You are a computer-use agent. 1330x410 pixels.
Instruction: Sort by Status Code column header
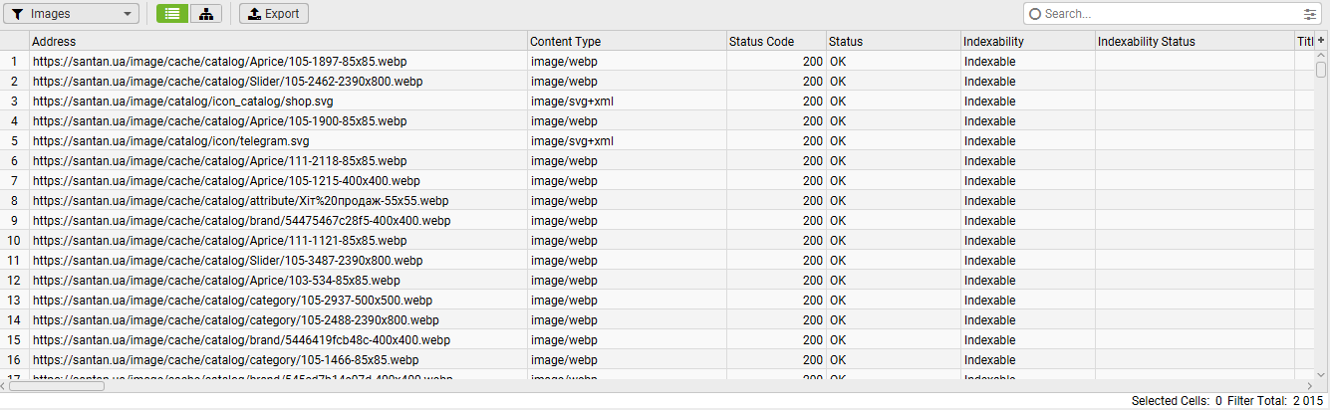point(775,42)
